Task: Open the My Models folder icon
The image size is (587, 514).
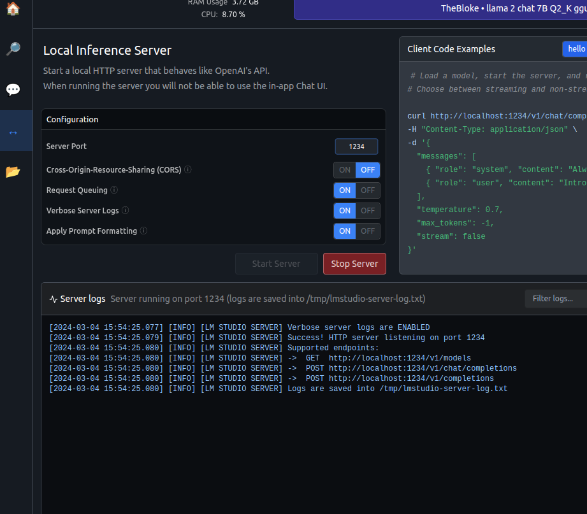Action: (13, 172)
